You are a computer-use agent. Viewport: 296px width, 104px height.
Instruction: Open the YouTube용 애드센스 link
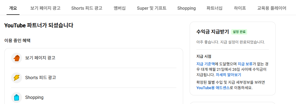(213, 88)
